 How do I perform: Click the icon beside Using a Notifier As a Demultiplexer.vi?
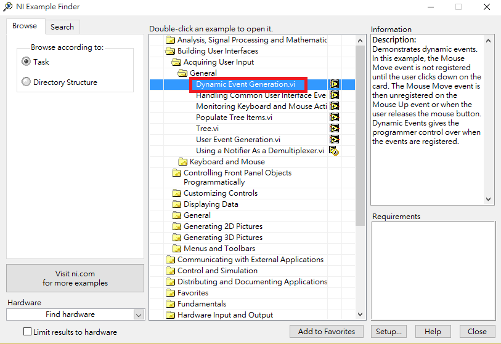(x=334, y=151)
